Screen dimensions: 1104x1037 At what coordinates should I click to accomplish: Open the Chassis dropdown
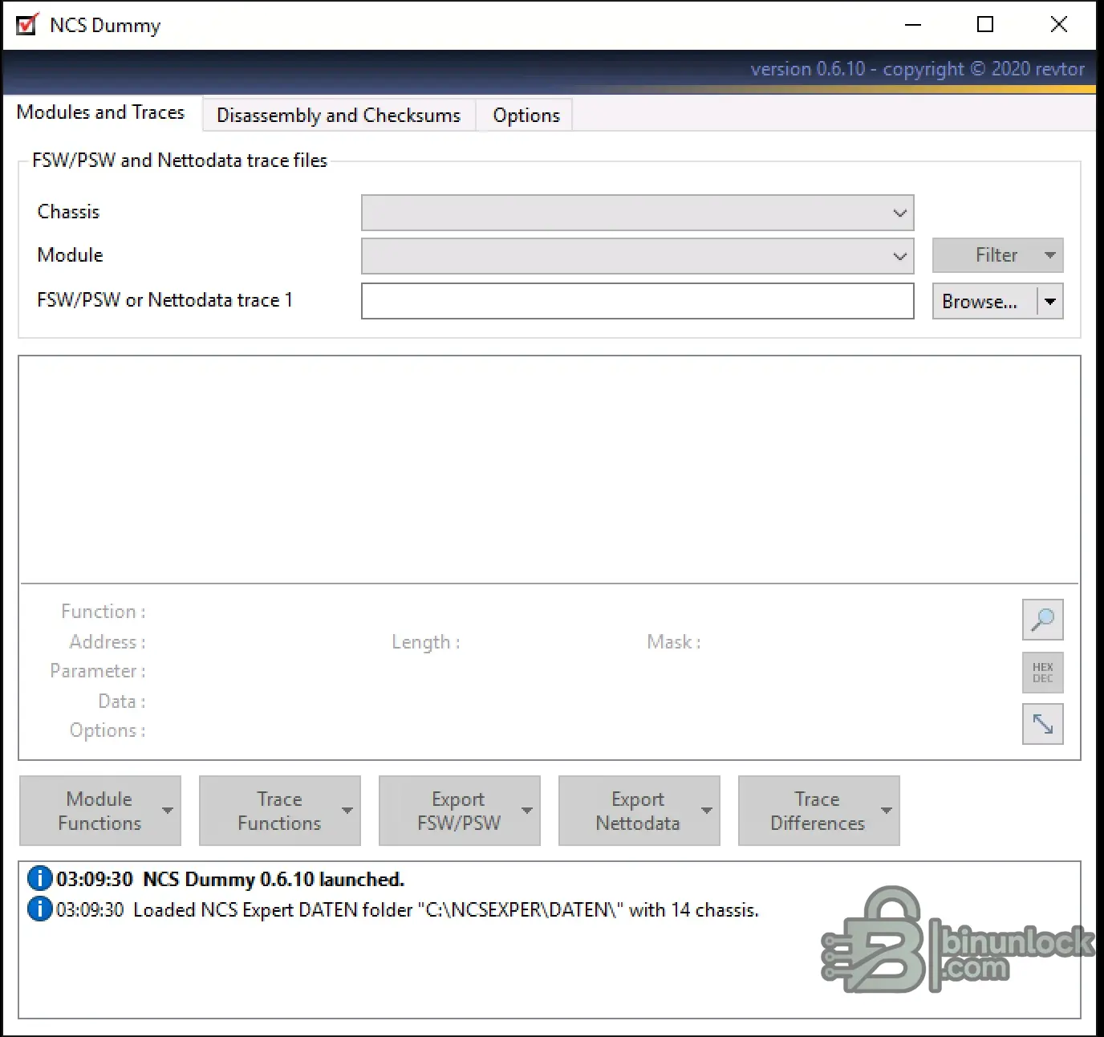[637, 213]
